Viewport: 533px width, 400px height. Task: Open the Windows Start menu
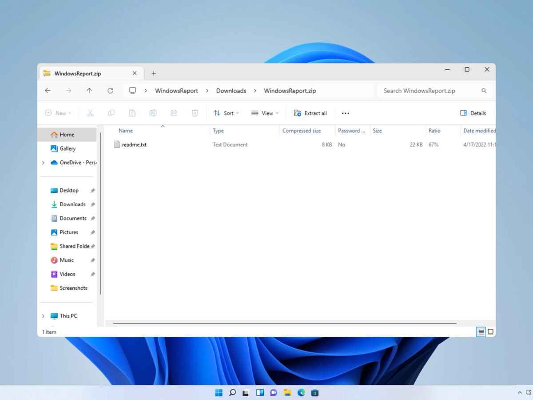point(219,392)
